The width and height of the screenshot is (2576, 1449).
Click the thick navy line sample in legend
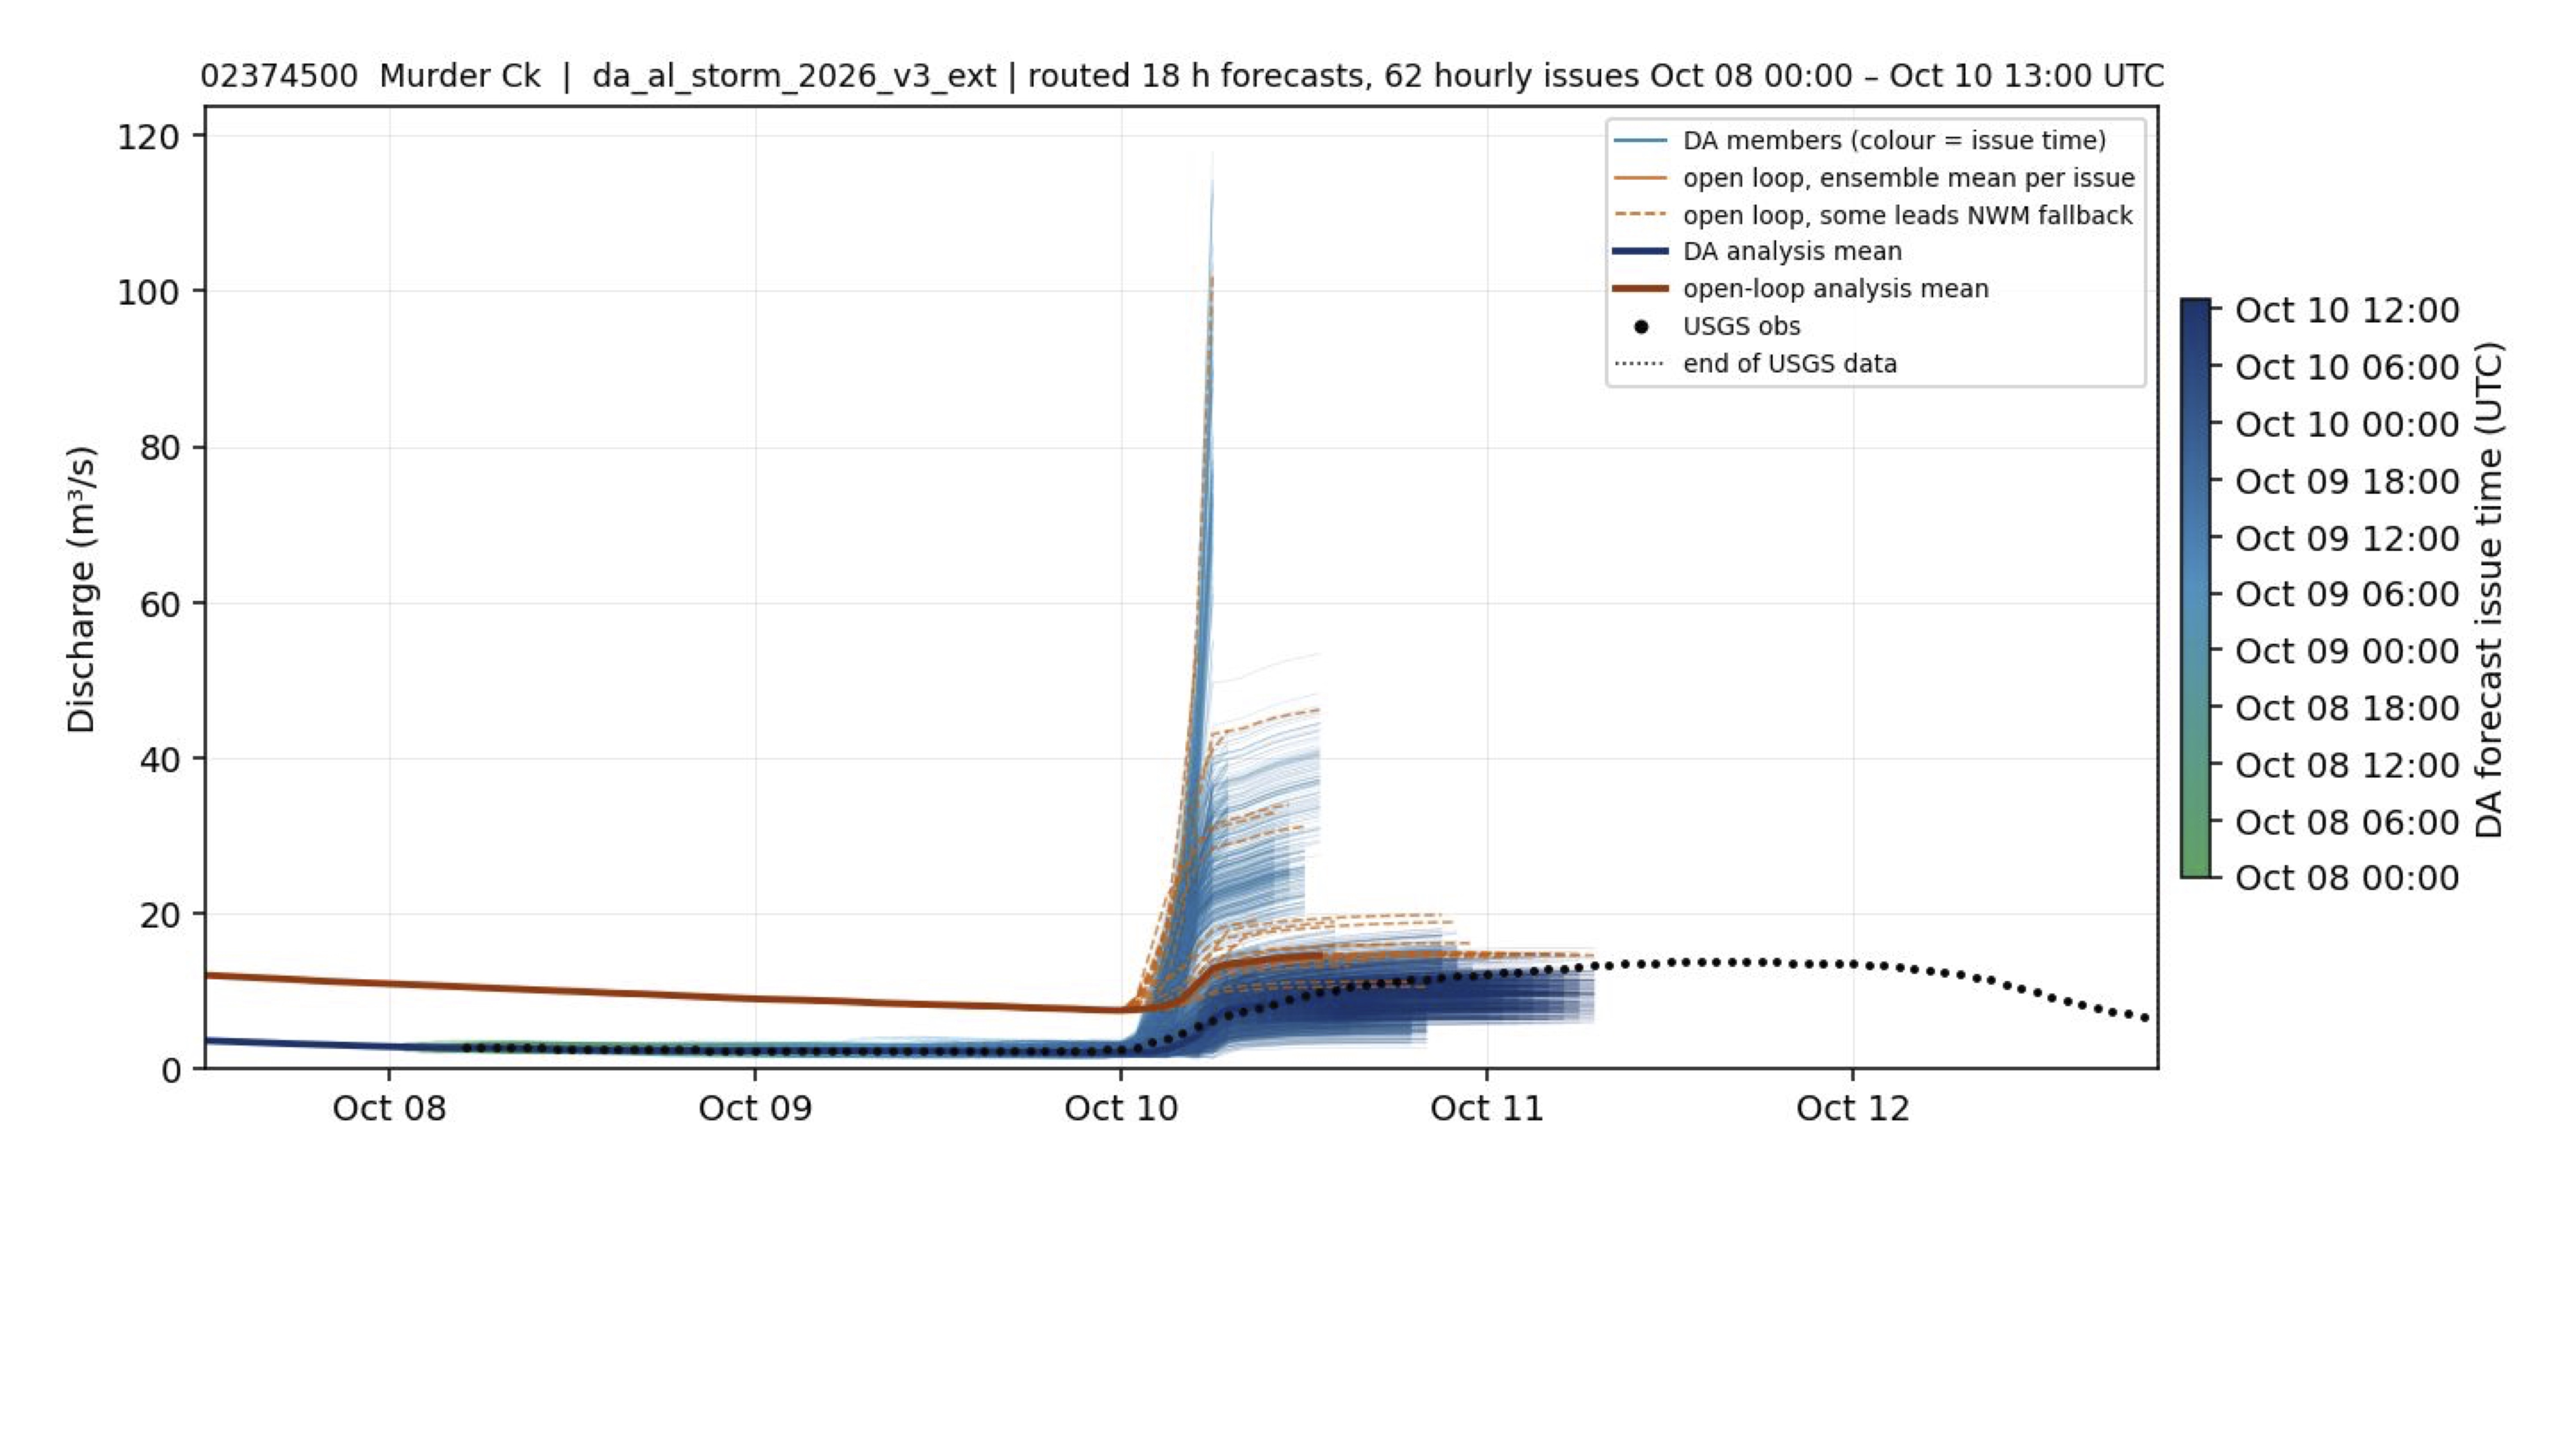tap(1641, 252)
